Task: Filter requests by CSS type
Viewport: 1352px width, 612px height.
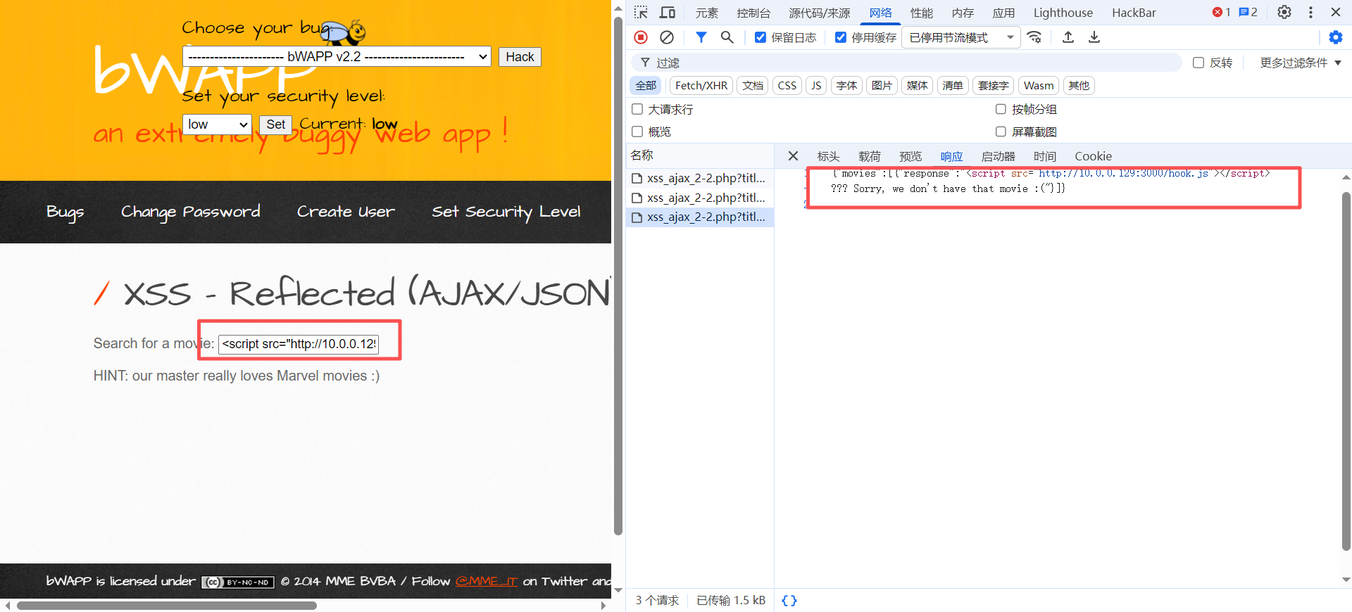Action: click(x=787, y=86)
